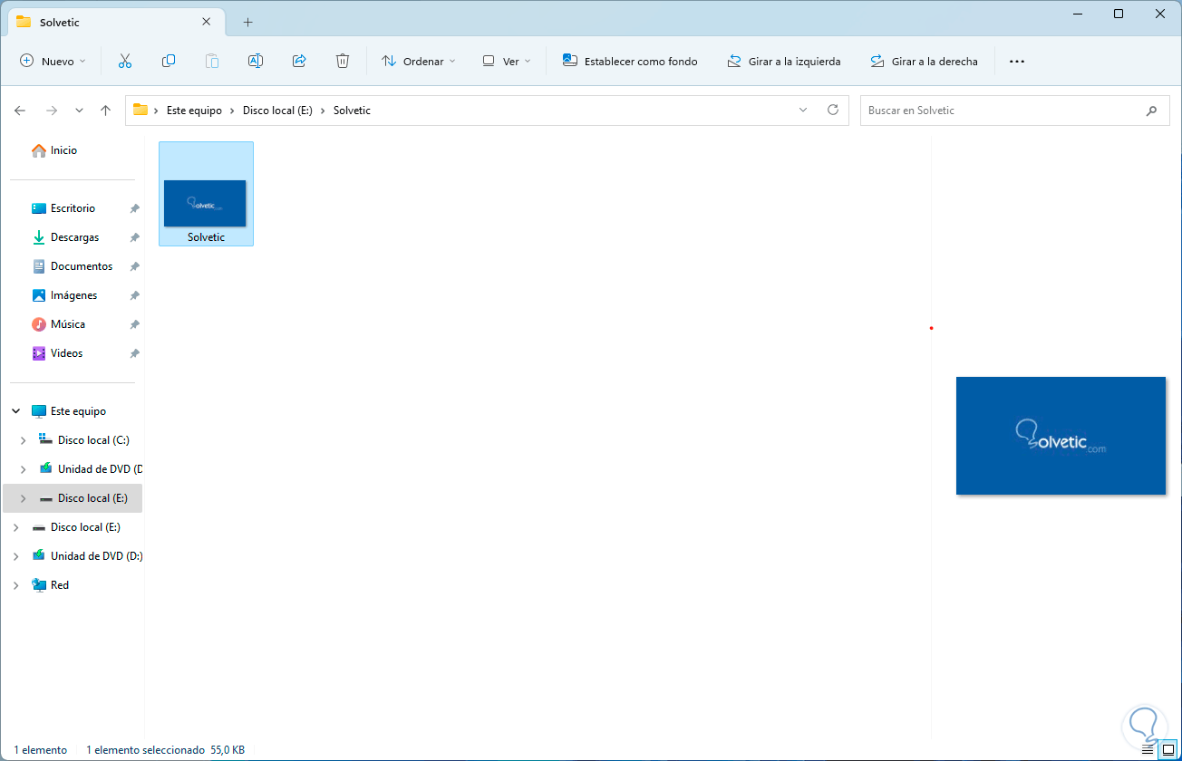Go forward with the right arrow
Image resolution: width=1182 pixels, height=761 pixels.
(52, 111)
